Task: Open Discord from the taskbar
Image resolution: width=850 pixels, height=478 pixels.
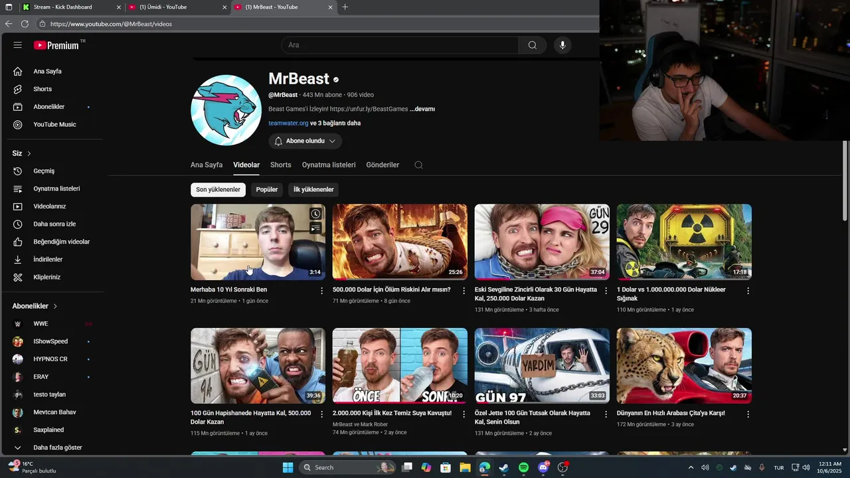Action: tap(543, 467)
